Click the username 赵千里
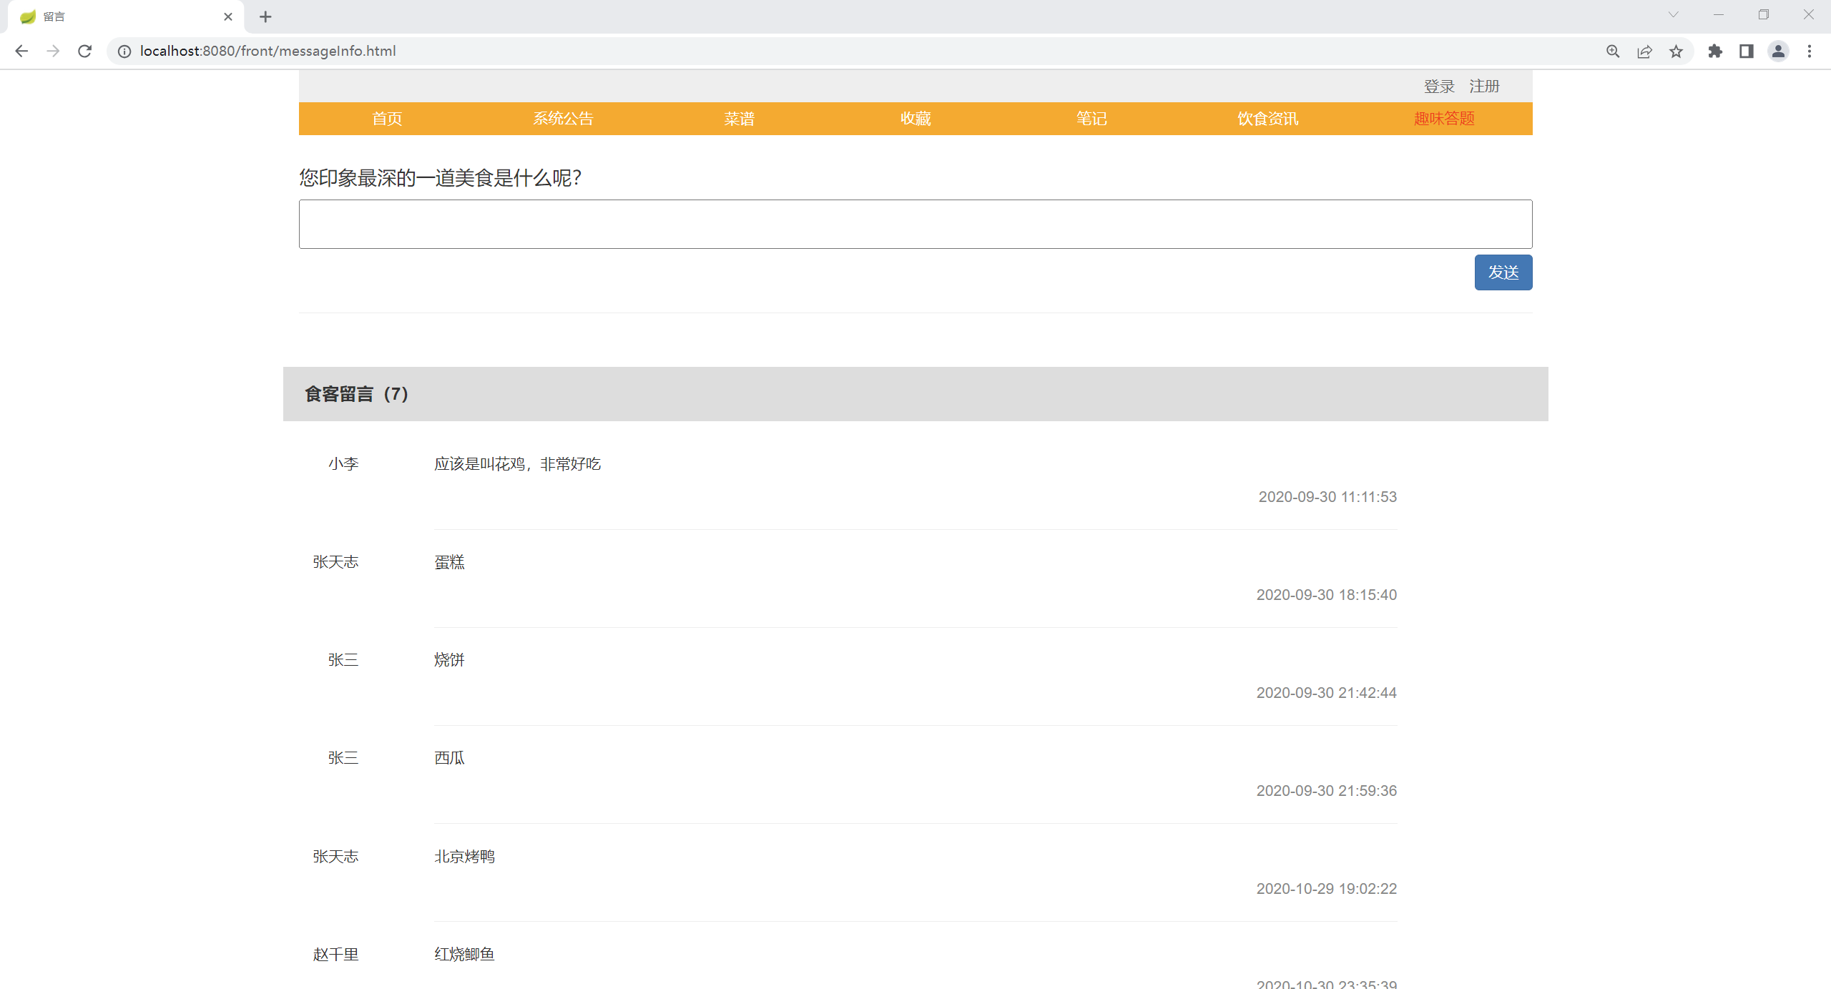 click(335, 955)
